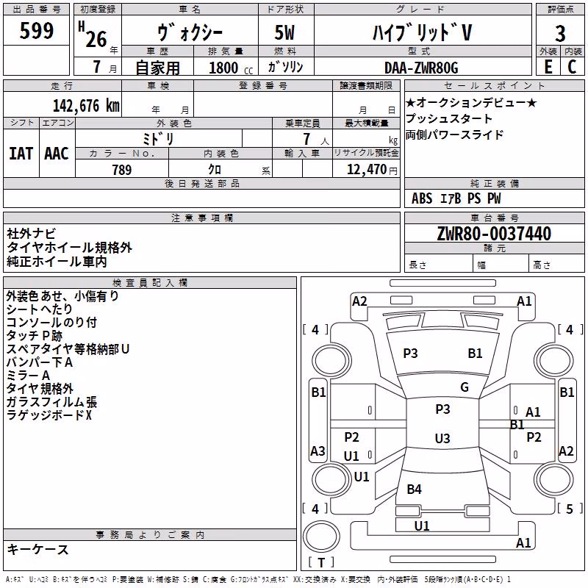This screenshot has width=588, height=588.
Task: Click damage code legend at bottom
Action: pyautogui.click(x=259, y=580)
